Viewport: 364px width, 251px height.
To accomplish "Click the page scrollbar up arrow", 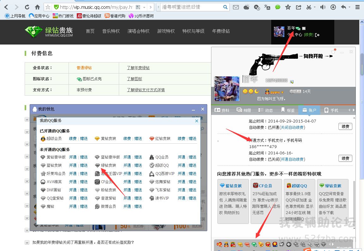I will coord(362,22).
